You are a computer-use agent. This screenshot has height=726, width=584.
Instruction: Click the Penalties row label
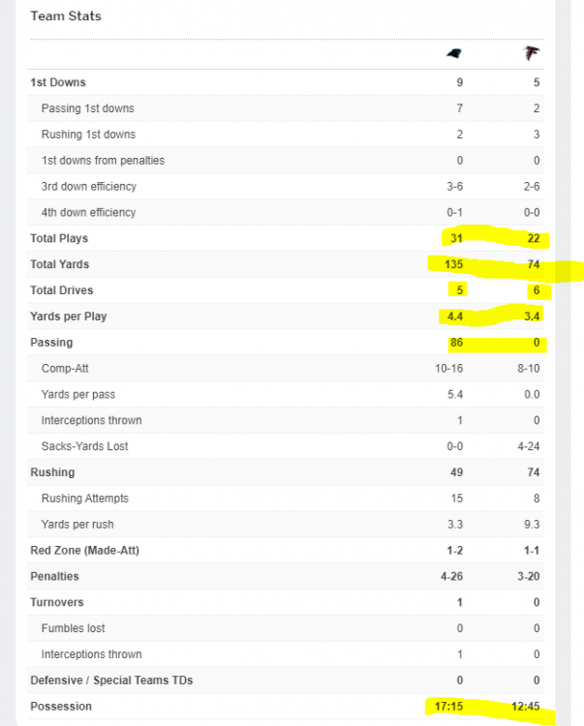[x=55, y=576]
